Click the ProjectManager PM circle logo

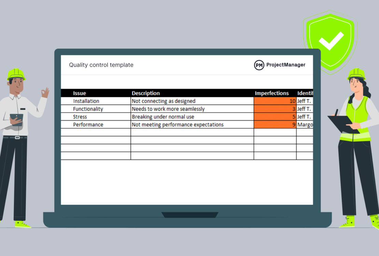click(259, 65)
